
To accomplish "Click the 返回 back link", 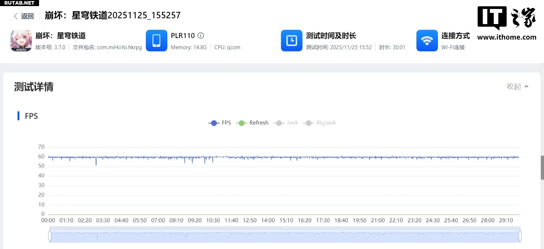I will click(27, 16).
